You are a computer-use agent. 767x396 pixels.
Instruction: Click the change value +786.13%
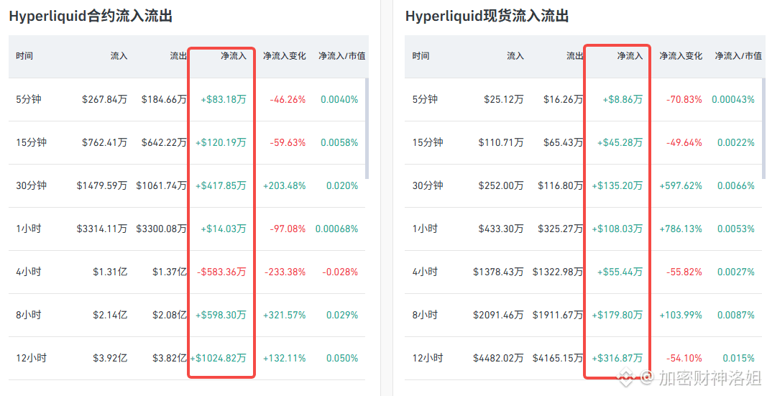pyautogui.click(x=681, y=229)
